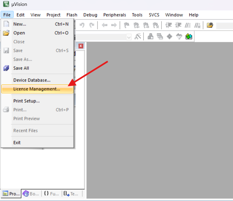The image size is (233, 201).
Task: Toggle bookmark flag icon
Action: click(126, 25)
